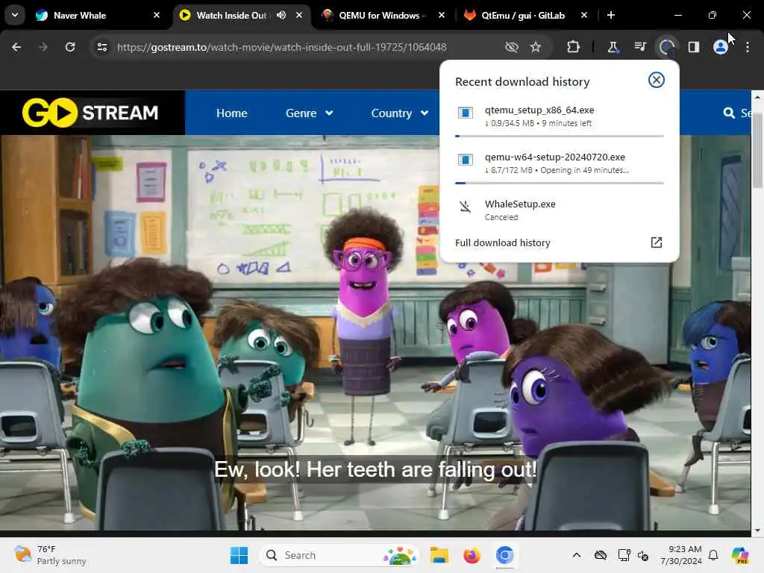Close the Naver Whale tab
This screenshot has width=764, height=573.
157,15
